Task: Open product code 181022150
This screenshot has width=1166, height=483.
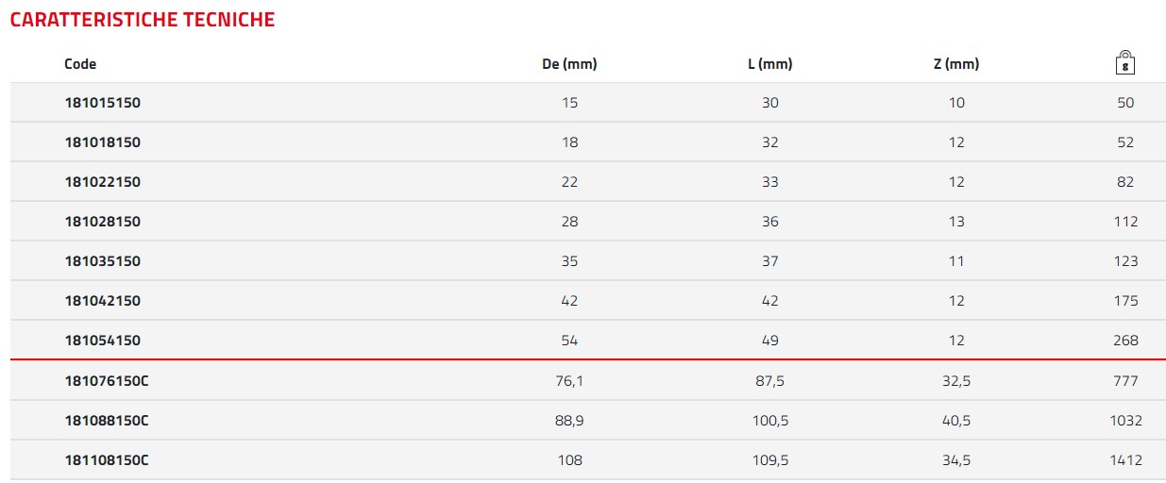Action: coord(102,182)
